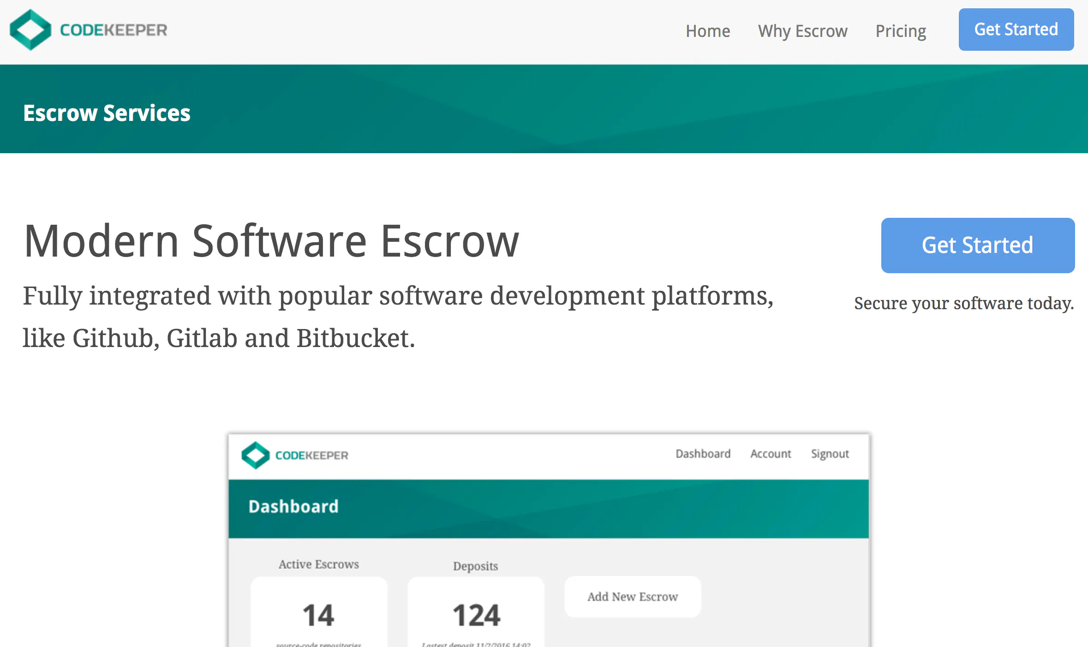The height and width of the screenshot is (647, 1088).
Task: Click the CodeKeeper logo inside dashboard preview
Action: point(295,455)
